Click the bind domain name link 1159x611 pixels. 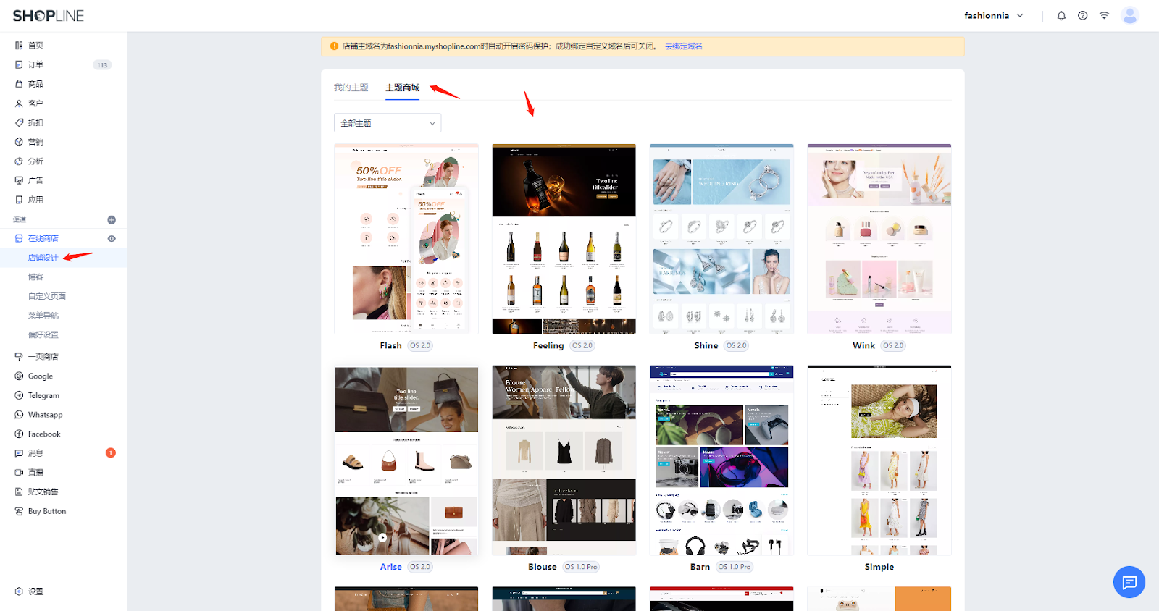pos(683,46)
